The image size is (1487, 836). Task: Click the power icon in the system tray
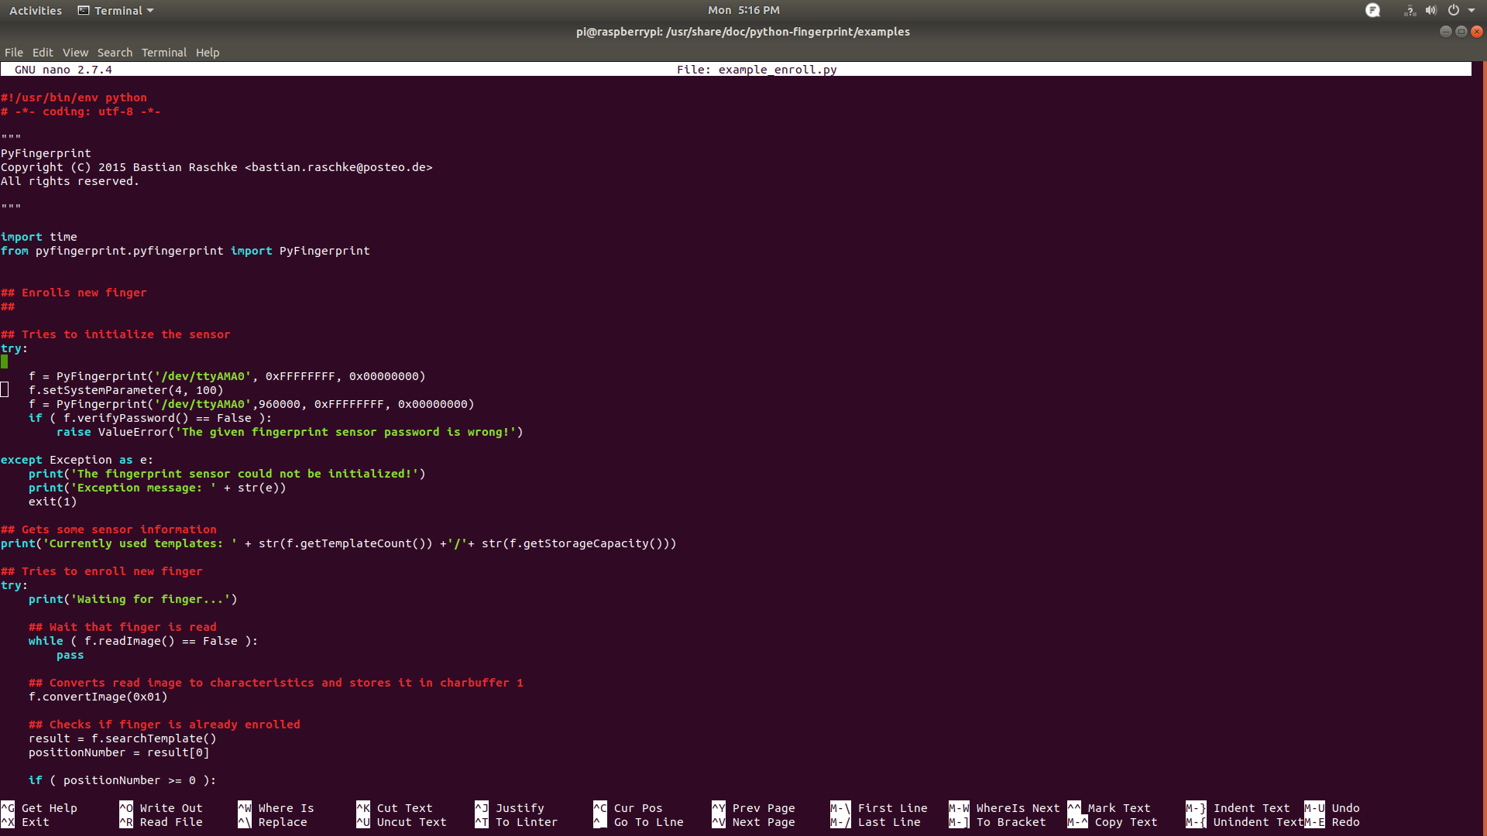point(1454,10)
